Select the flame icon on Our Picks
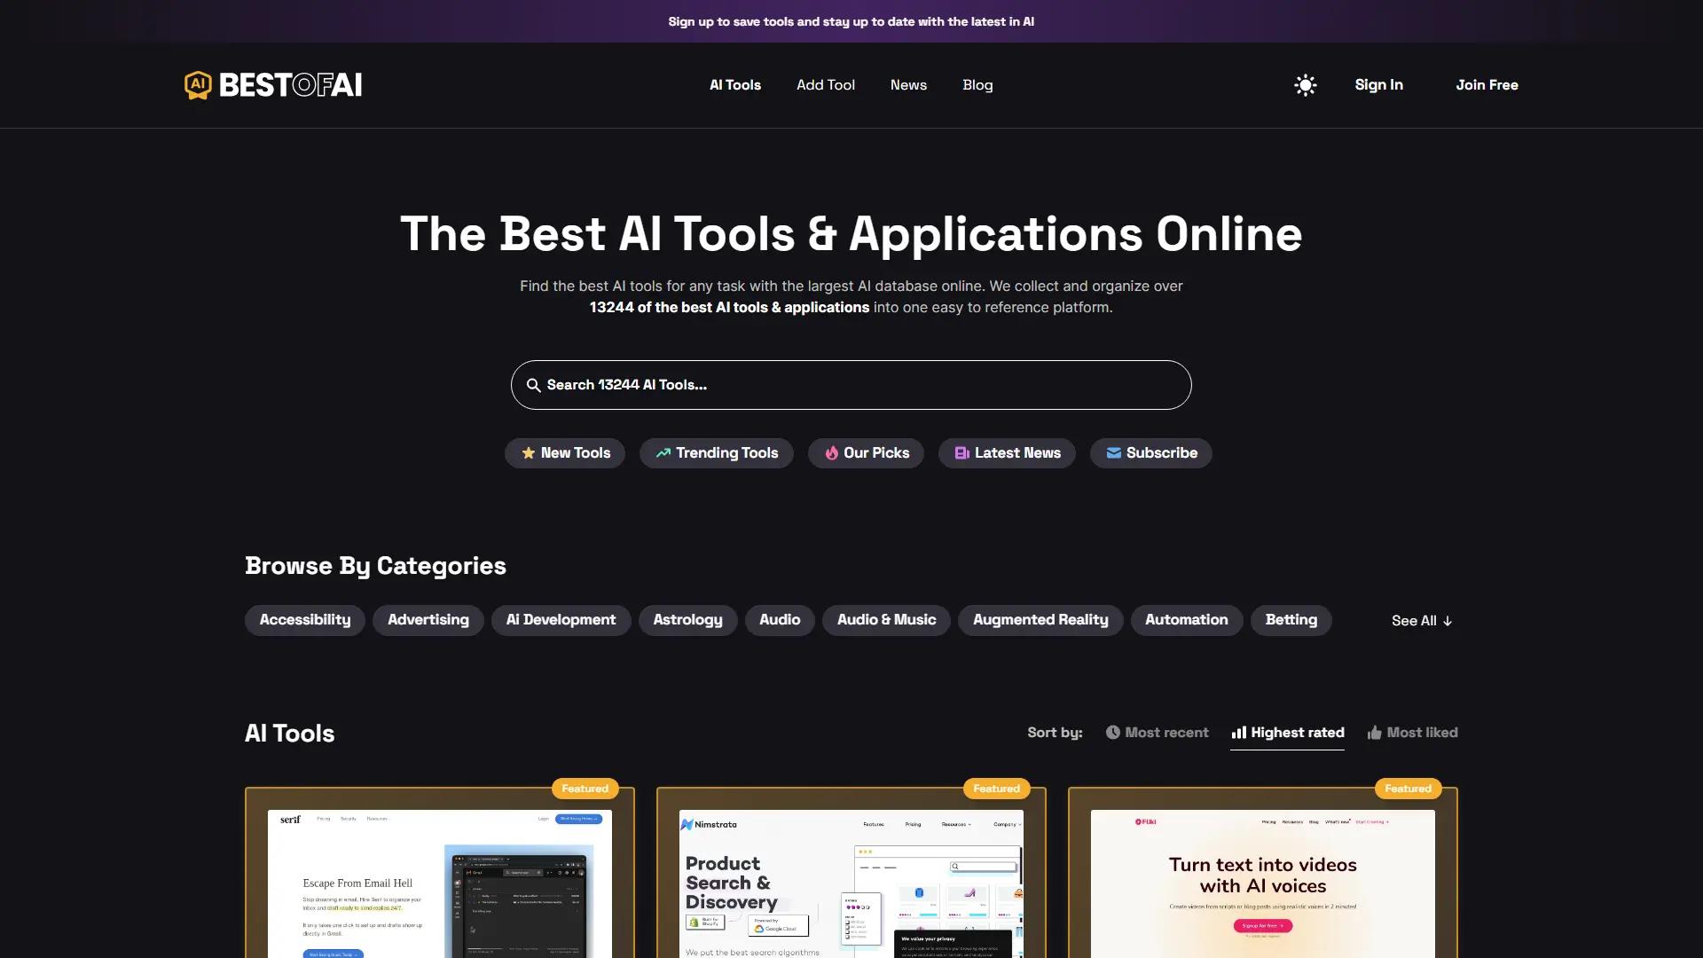 coord(832,453)
